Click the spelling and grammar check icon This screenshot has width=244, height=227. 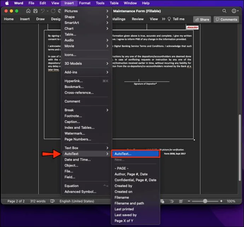click(53, 201)
